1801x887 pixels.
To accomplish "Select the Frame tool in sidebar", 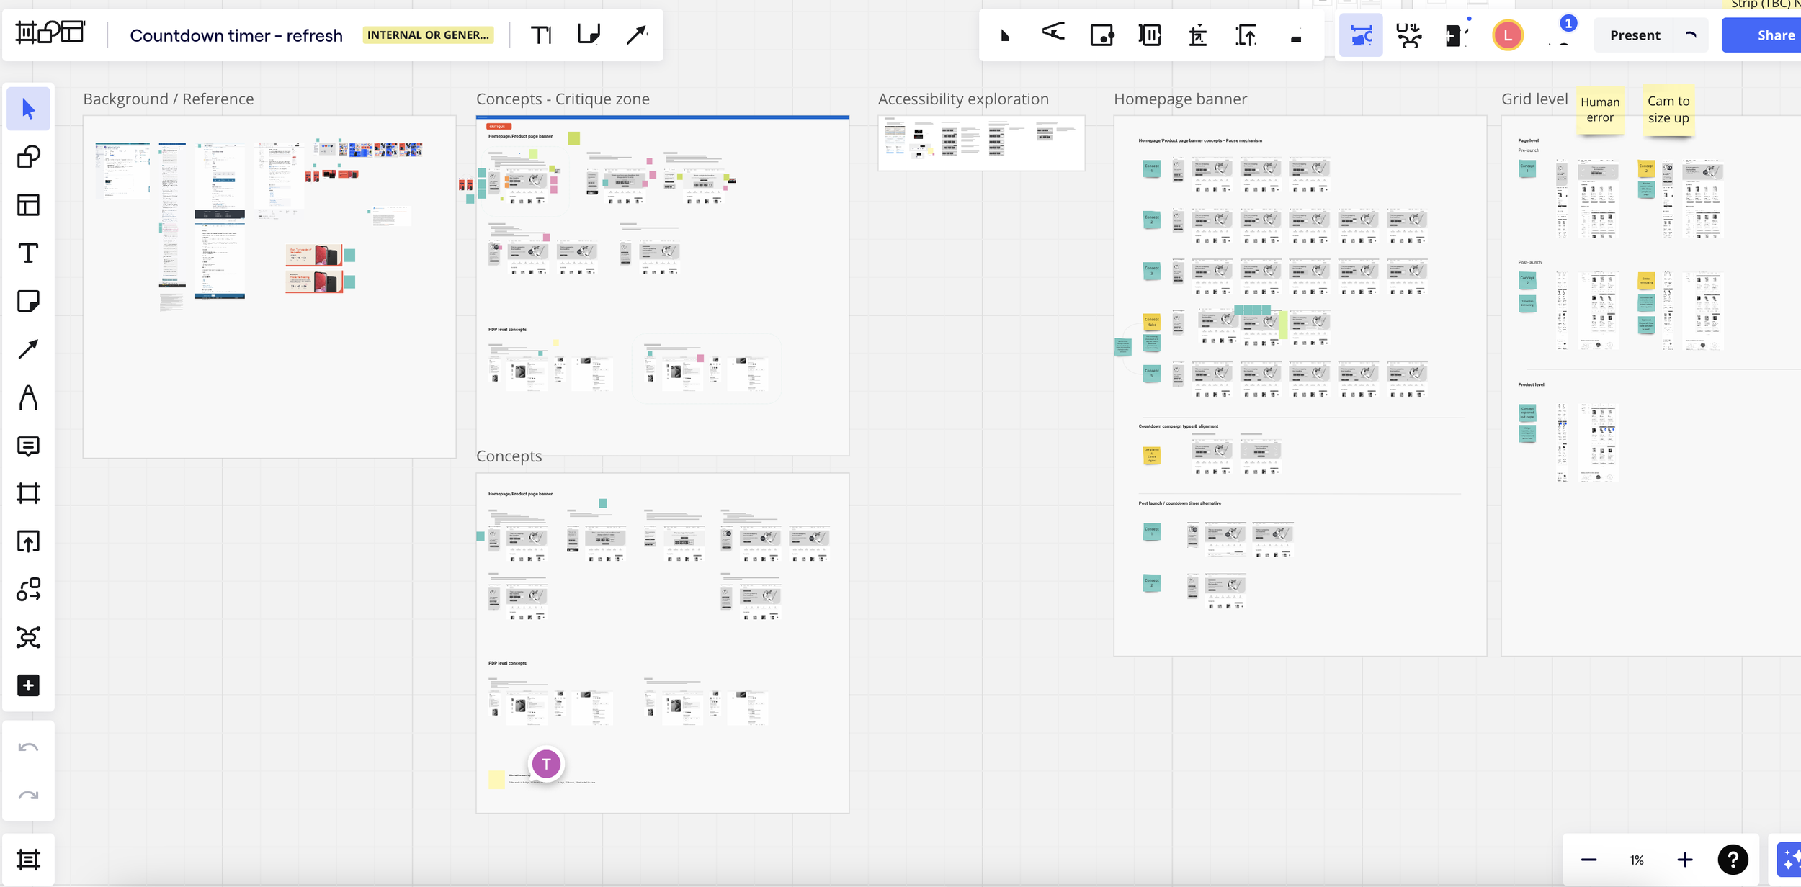I will click(28, 494).
